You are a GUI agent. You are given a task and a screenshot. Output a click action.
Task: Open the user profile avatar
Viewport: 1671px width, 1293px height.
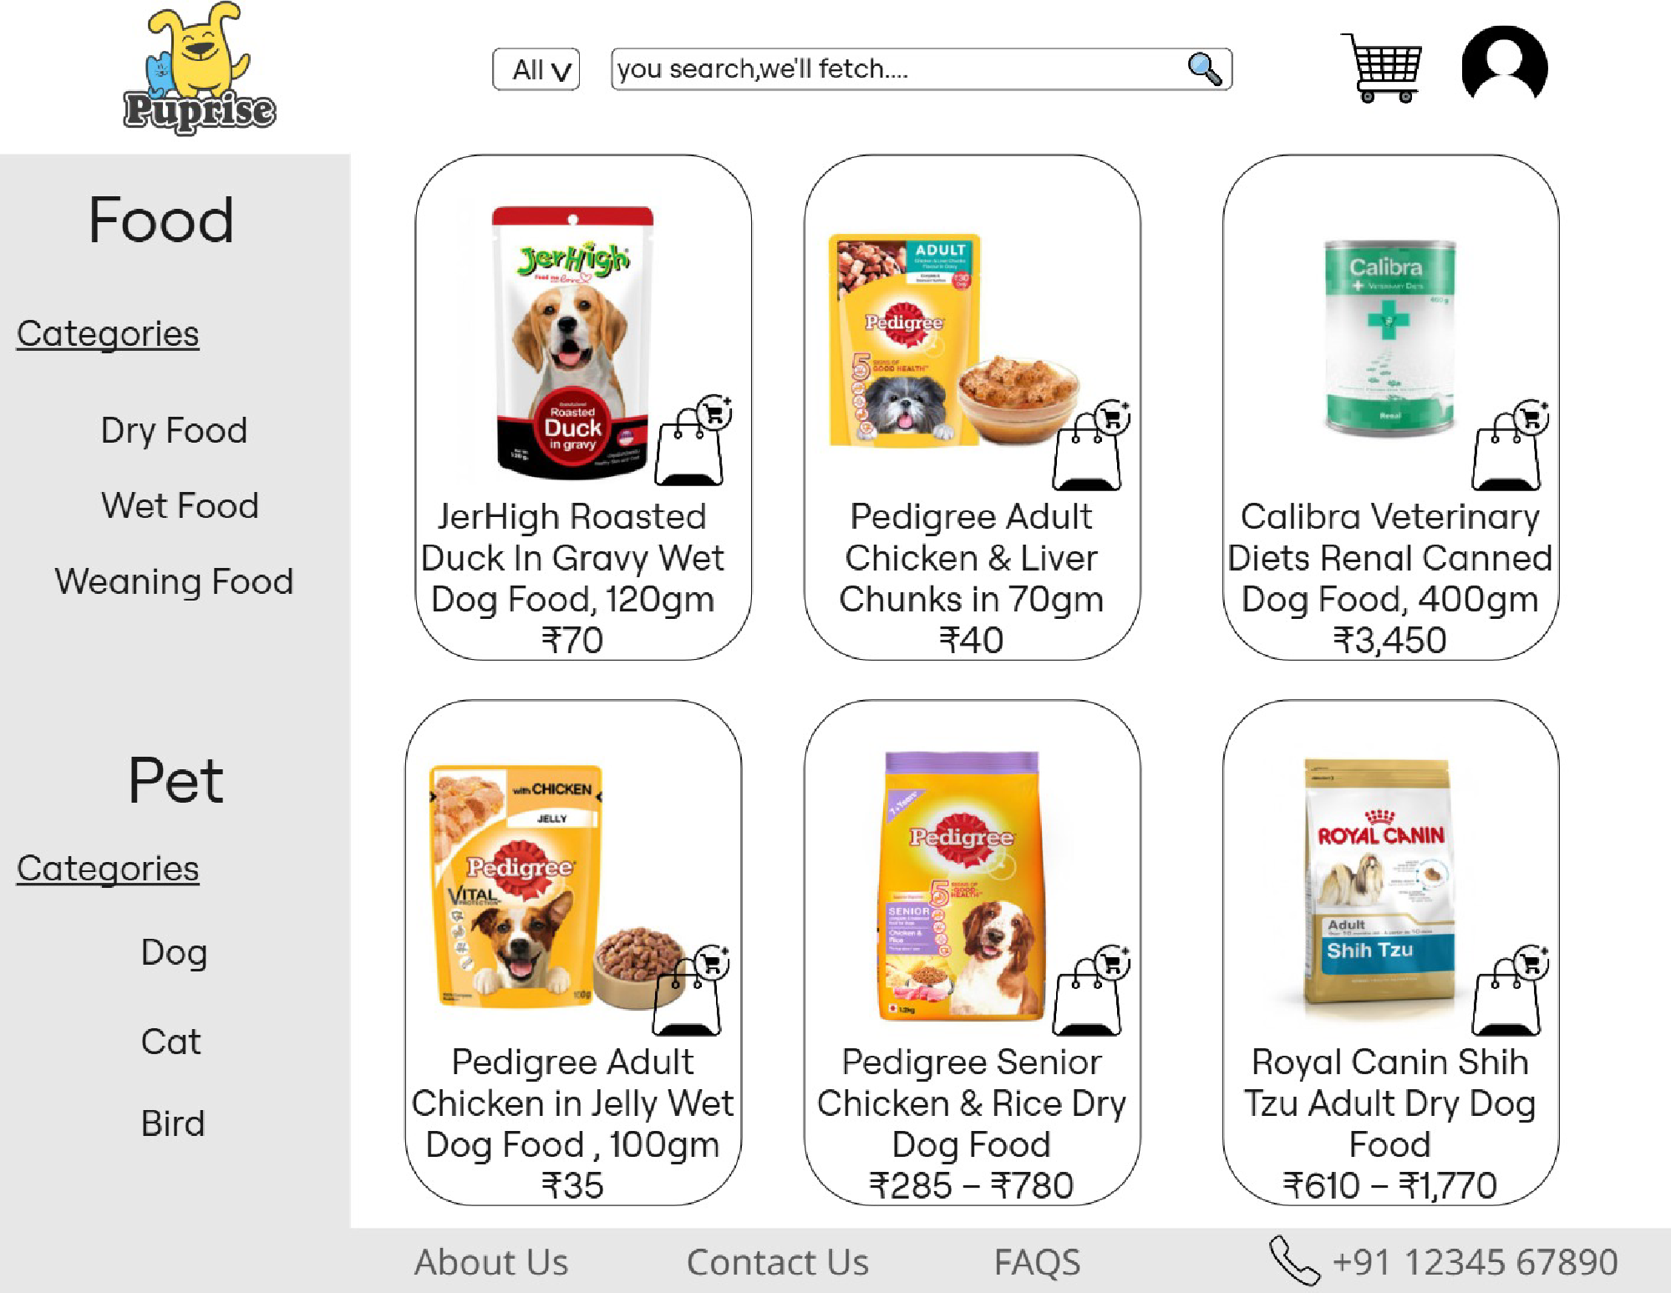tap(1504, 65)
